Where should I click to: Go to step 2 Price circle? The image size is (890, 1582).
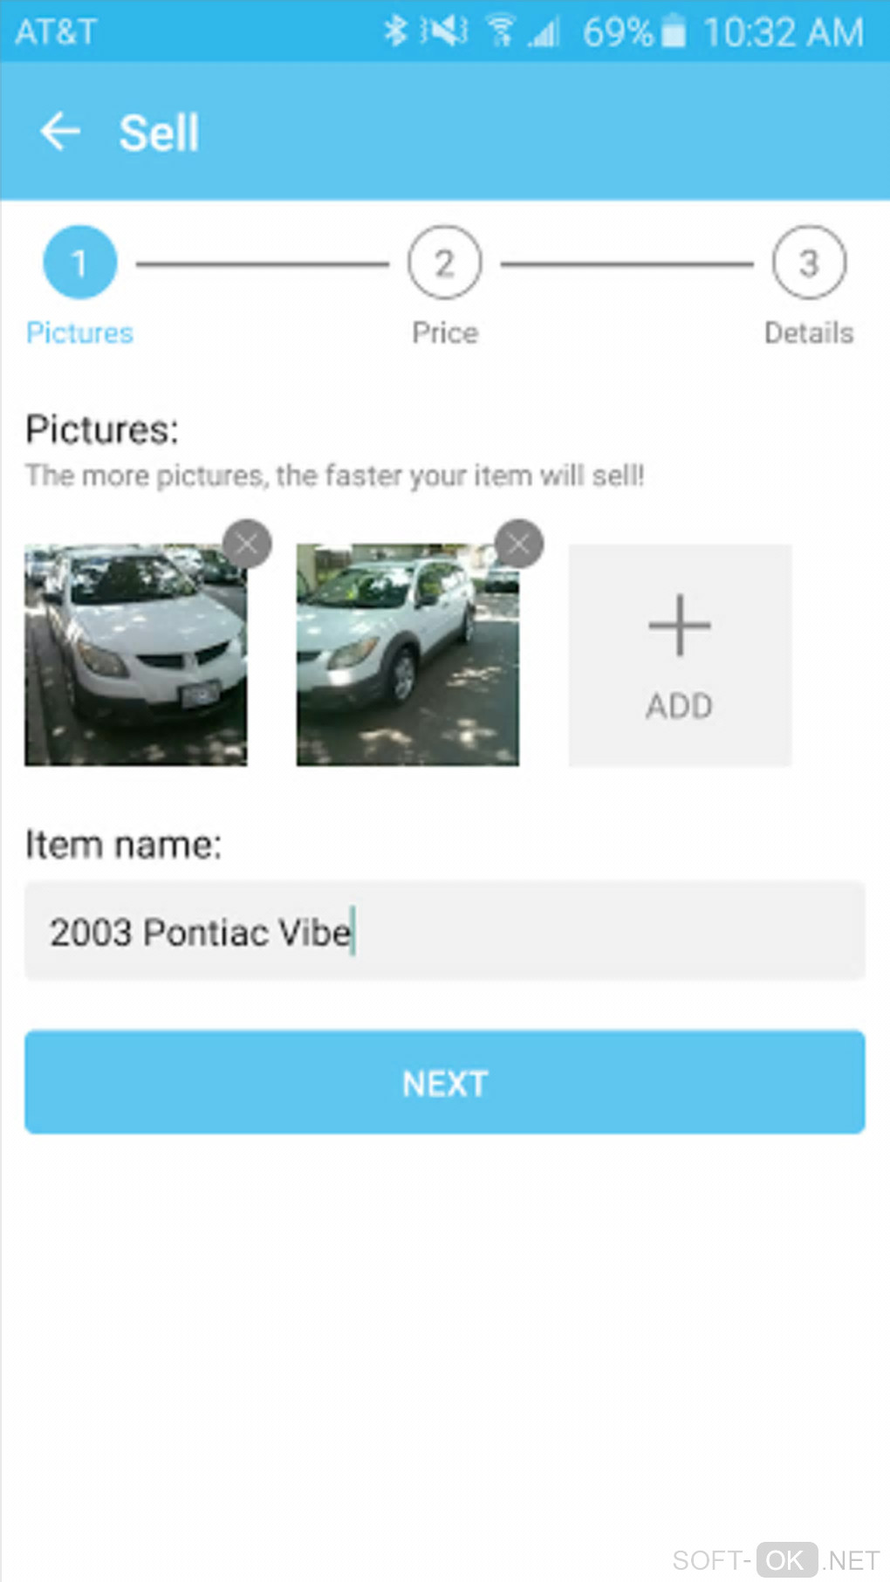pos(444,263)
